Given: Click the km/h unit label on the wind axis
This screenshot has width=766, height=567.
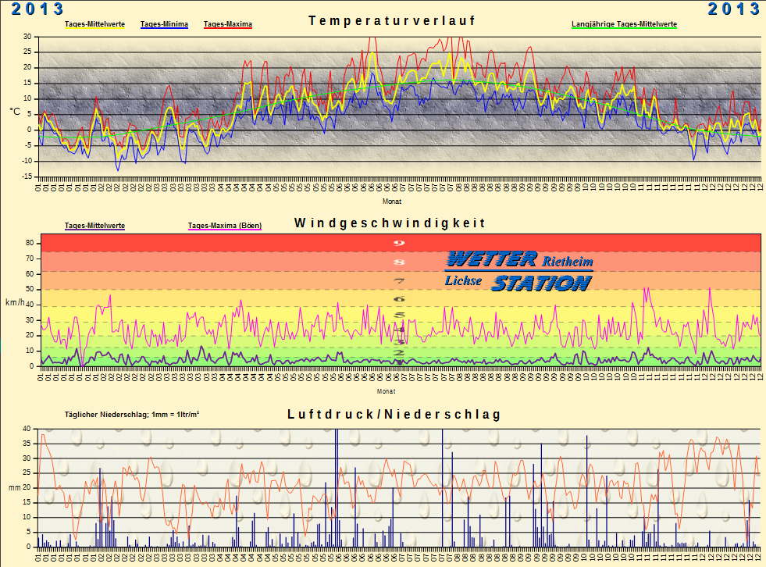Looking at the screenshot, I should 16,302.
